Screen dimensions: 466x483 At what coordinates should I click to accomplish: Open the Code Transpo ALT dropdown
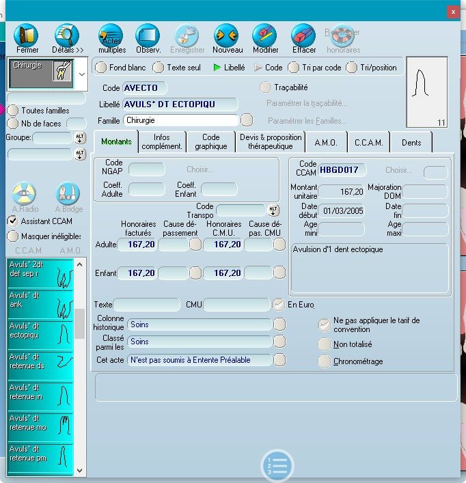273,210
